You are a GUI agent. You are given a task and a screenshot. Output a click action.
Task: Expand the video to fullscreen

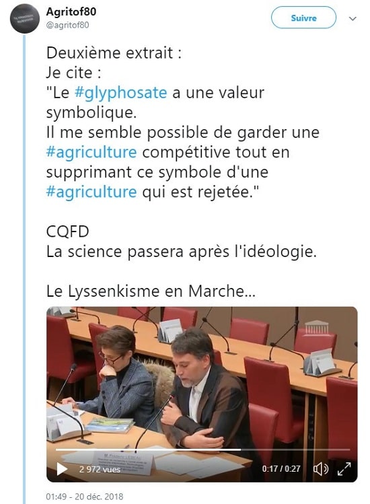(344, 468)
